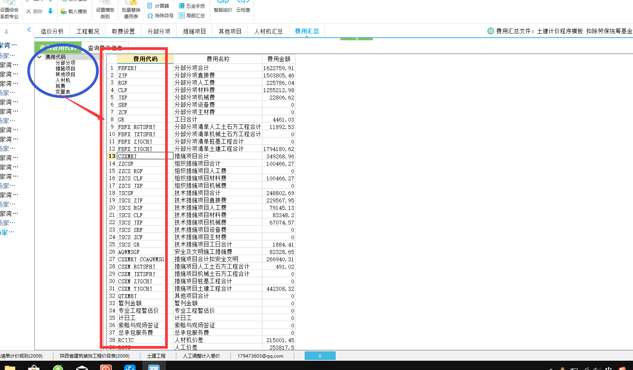
Task: Open the 五金手册 hardware handbook
Action: (192, 6)
